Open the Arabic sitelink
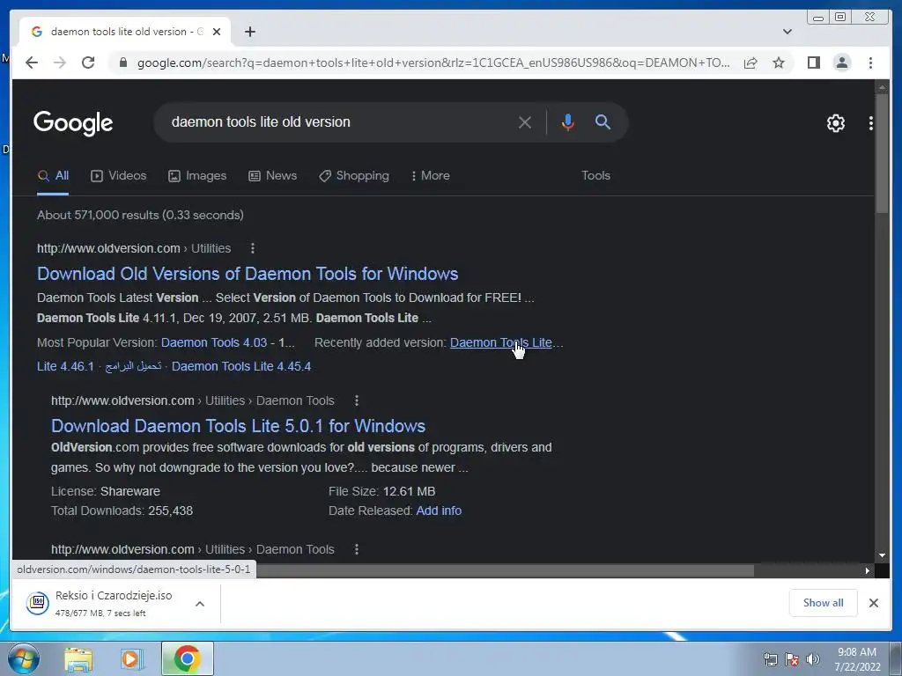This screenshot has height=676, width=902. coord(133,367)
